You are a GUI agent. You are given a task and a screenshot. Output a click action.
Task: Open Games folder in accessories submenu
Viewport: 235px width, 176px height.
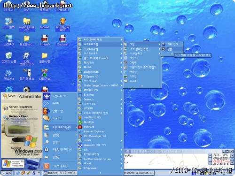pos(142,45)
